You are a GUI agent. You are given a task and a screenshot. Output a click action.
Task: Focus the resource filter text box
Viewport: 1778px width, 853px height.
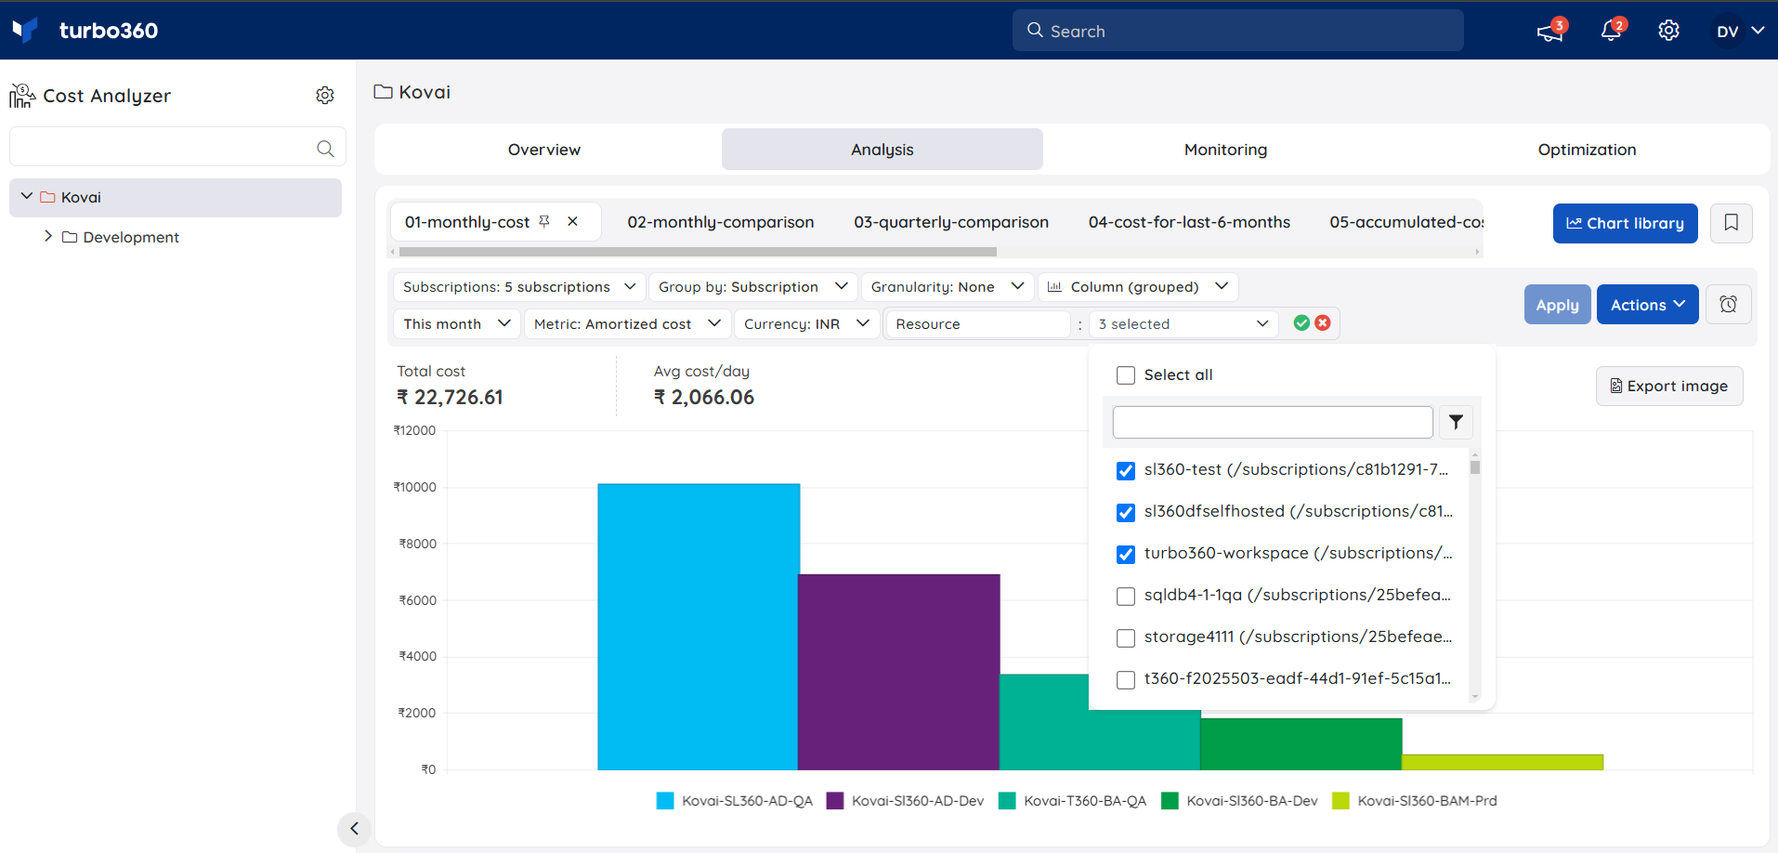click(1273, 422)
